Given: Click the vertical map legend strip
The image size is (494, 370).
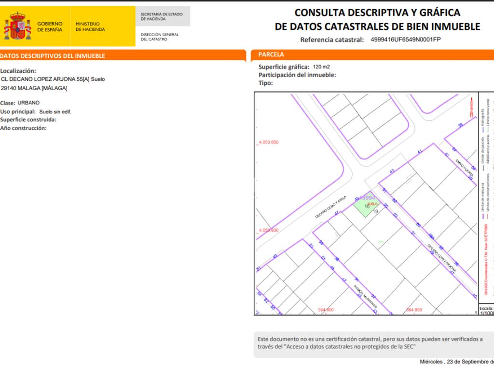Looking at the screenshot, I should coord(486,198).
